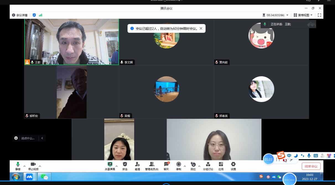This screenshot has height=185, width=335.
Task: Start 录制 meeting recording
Action: (x=179, y=166)
